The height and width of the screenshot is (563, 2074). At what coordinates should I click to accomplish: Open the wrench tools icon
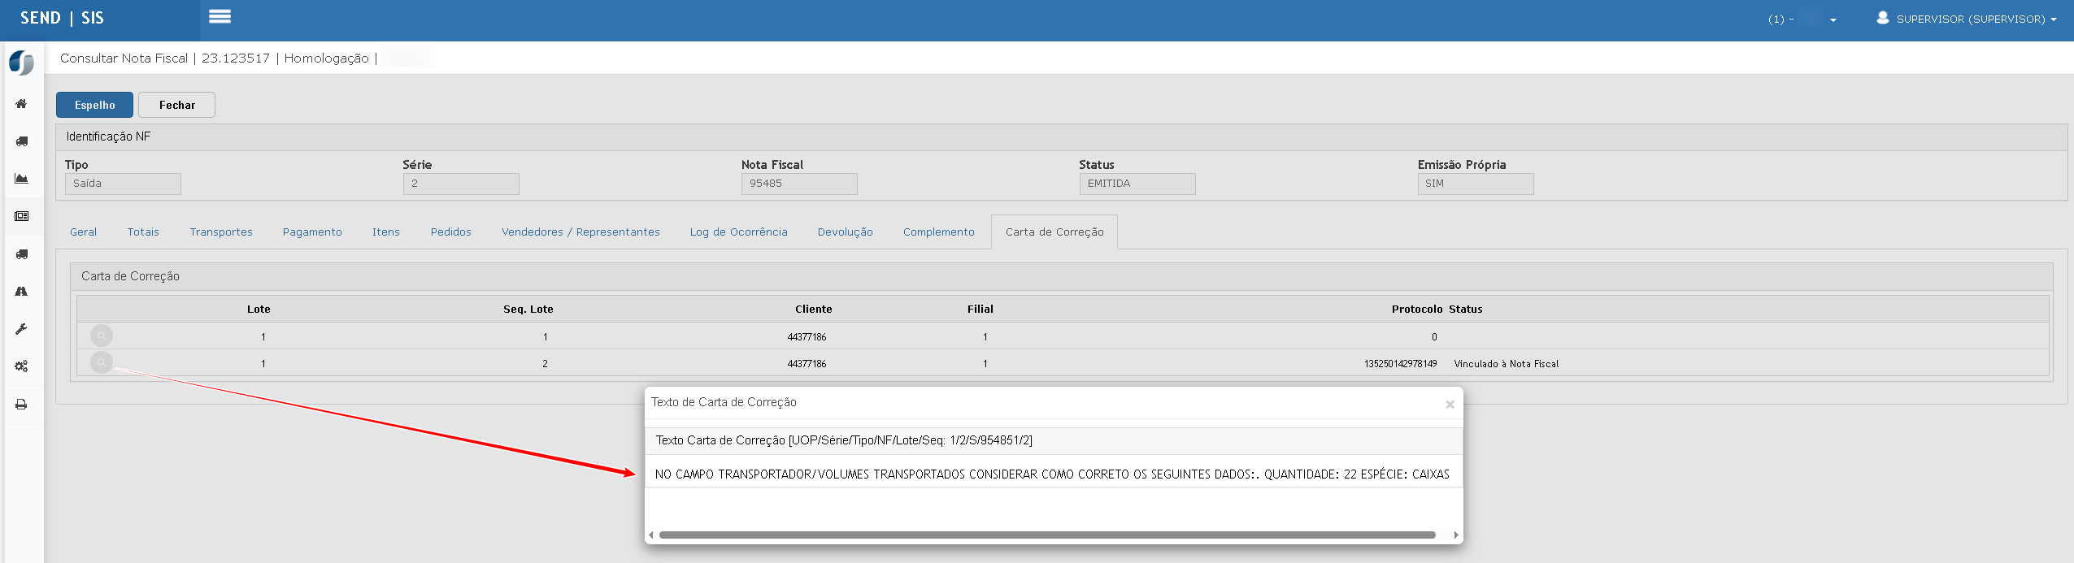click(22, 329)
